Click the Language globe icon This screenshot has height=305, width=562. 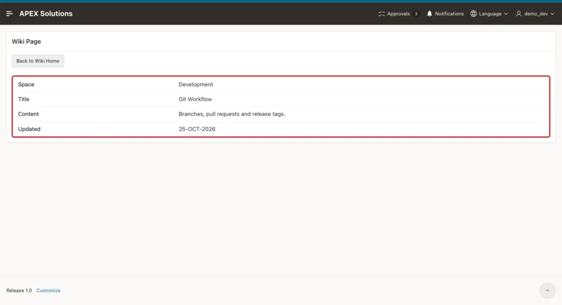(474, 14)
